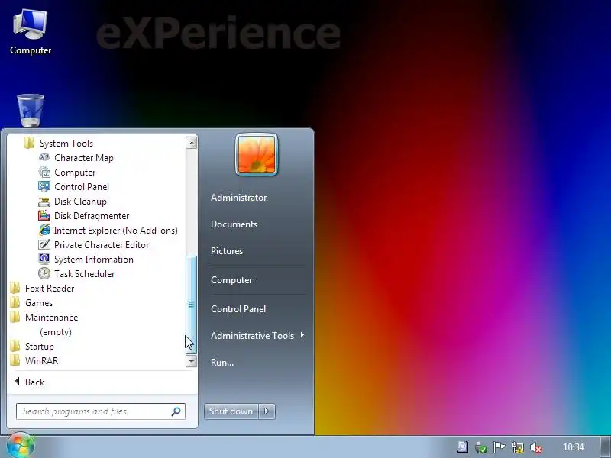
Task: Open Pictures from the Start menu
Action: (x=227, y=251)
